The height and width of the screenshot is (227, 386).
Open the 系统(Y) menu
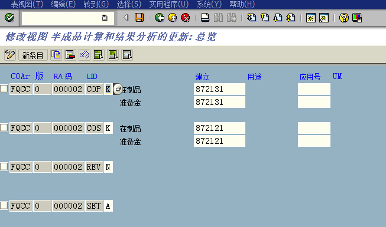209,4
